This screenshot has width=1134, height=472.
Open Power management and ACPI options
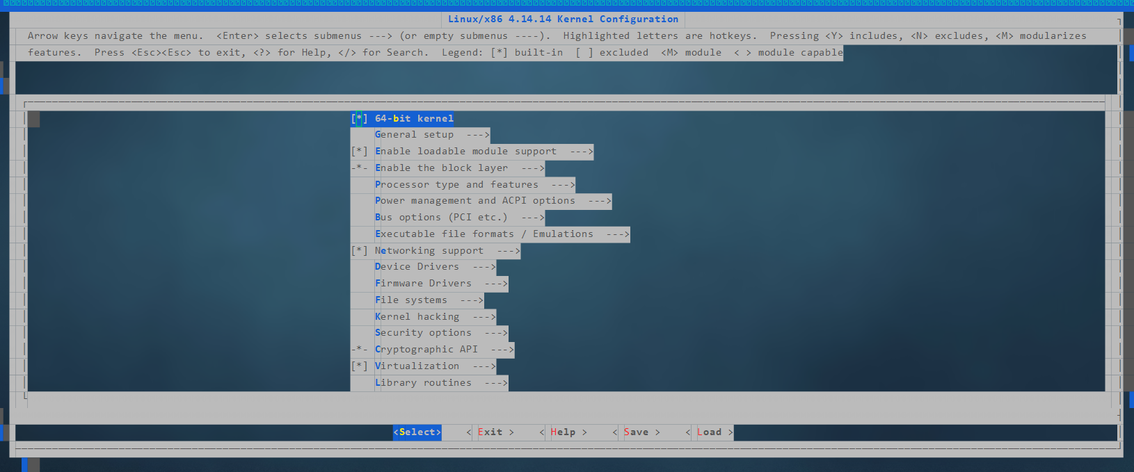tap(493, 201)
